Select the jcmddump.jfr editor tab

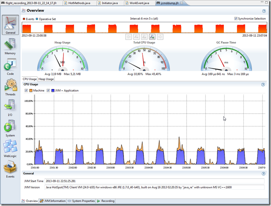click(170, 3)
